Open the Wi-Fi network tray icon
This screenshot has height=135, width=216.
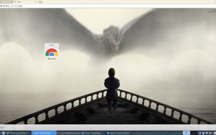tap(207, 133)
